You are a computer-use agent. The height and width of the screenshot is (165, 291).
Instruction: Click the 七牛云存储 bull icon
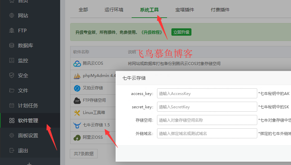coord(77,125)
